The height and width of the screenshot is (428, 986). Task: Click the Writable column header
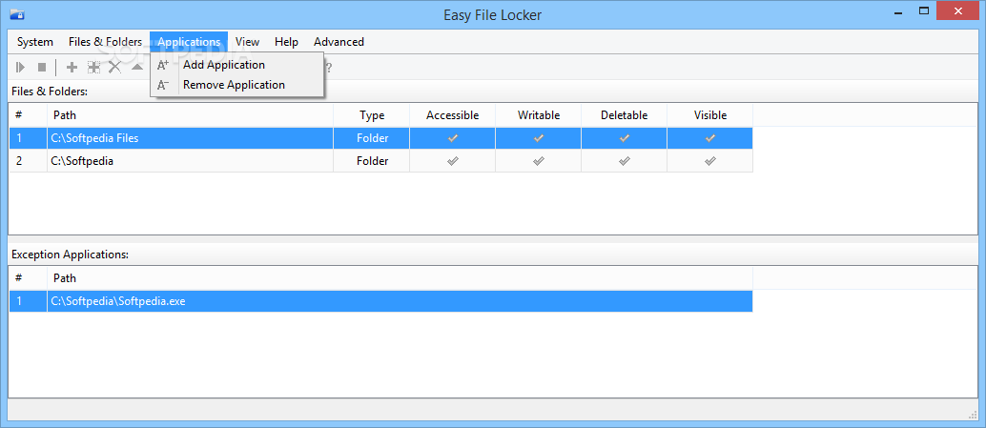pos(538,115)
